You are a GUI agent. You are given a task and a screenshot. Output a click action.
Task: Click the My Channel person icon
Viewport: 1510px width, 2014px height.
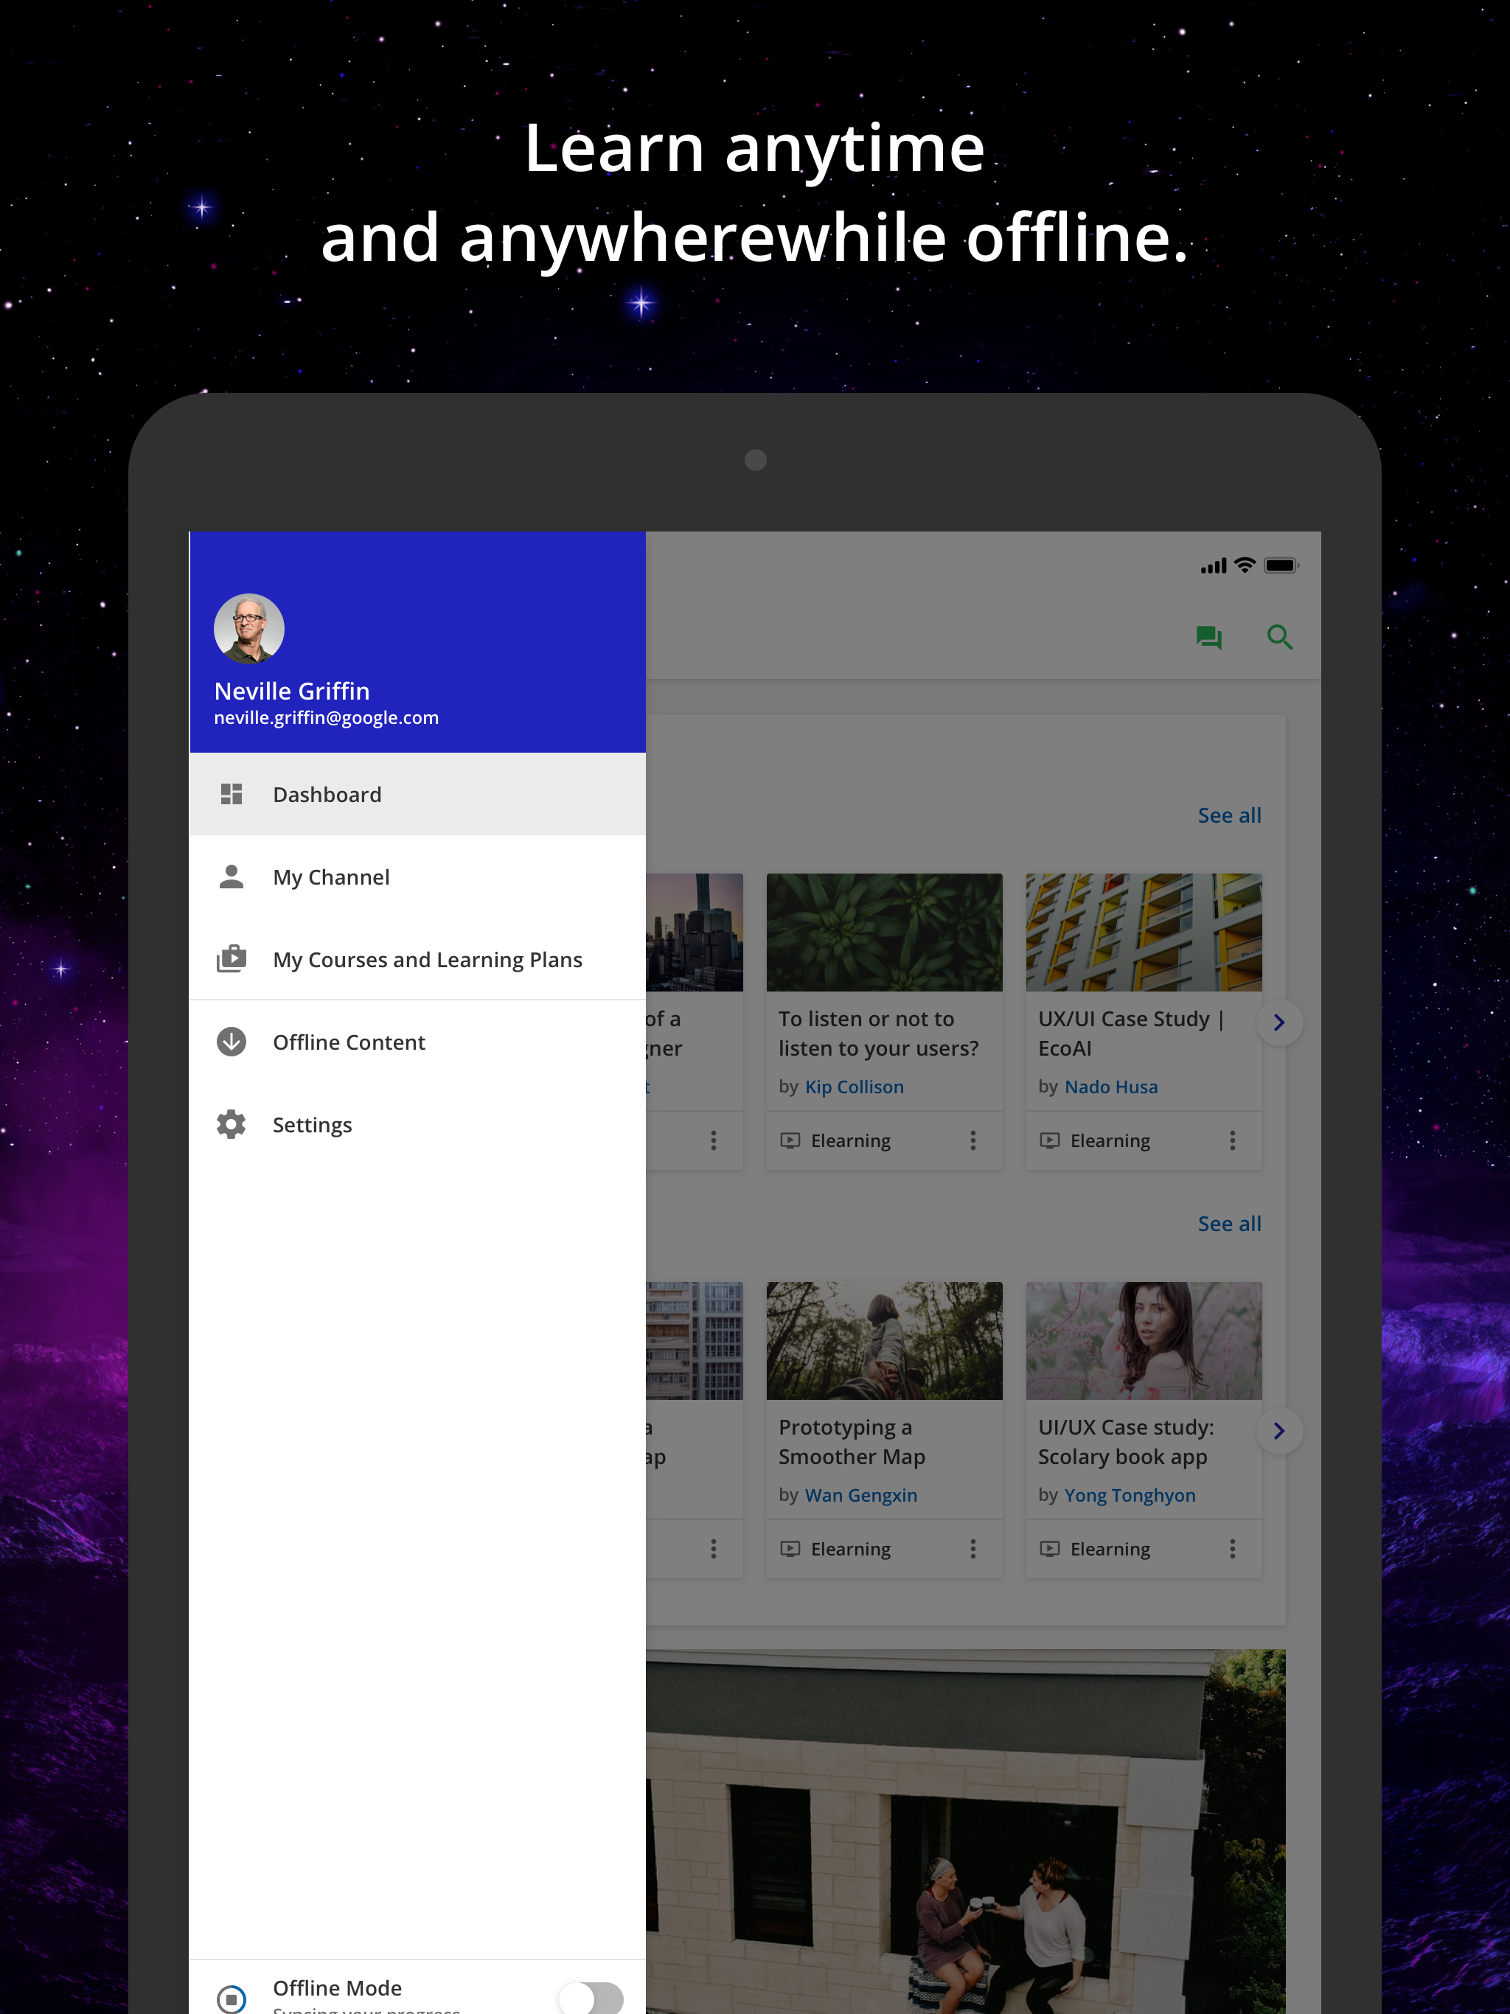click(x=232, y=876)
